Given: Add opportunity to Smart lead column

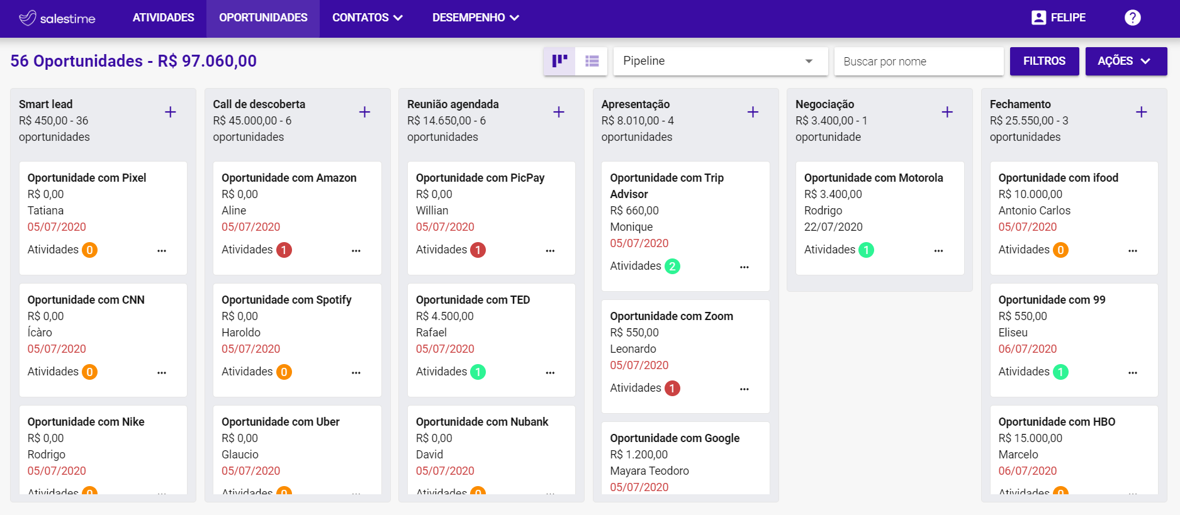Looking at the screenshot, I should click(170, 112).
